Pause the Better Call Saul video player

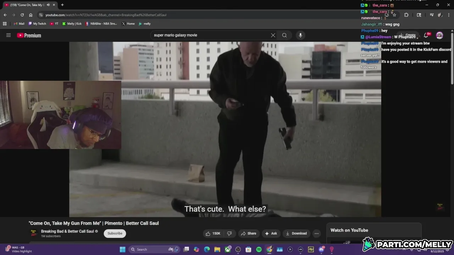pos(225,129)
